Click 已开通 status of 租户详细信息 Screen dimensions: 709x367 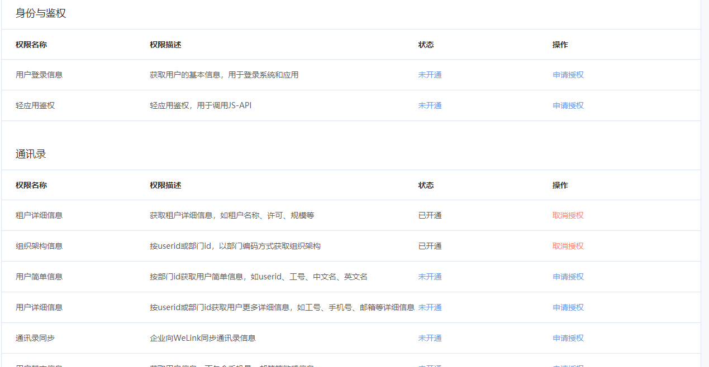pyautogui.click(x=430, y=215)
